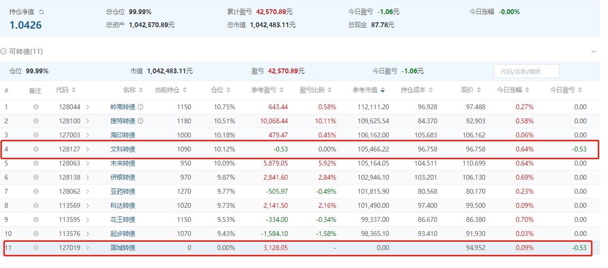Expand row arrow next to code 127003
Viewport: 608px width, 268px height.
tap(88, 135)
